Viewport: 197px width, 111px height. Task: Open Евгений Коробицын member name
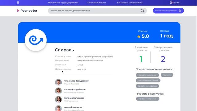coord(75,89)
